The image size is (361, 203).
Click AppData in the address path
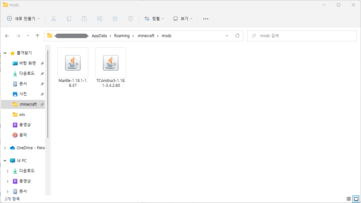click(99, 36)
